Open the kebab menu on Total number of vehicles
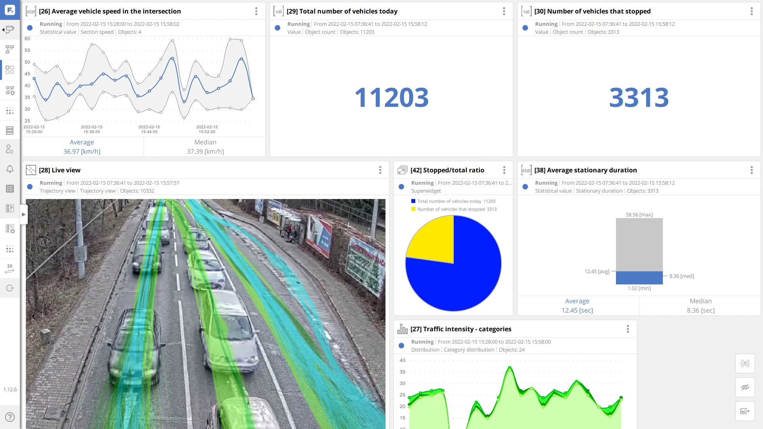The image size is (763, 429). [x=504, y=11]
